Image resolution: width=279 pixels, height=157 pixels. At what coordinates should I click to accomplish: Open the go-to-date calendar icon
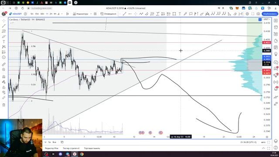pos(62,142)
